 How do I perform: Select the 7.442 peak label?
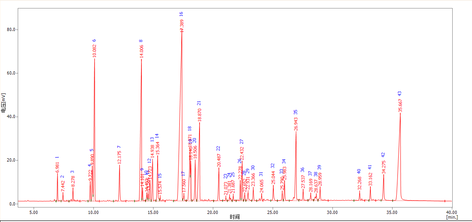[63, 186]
